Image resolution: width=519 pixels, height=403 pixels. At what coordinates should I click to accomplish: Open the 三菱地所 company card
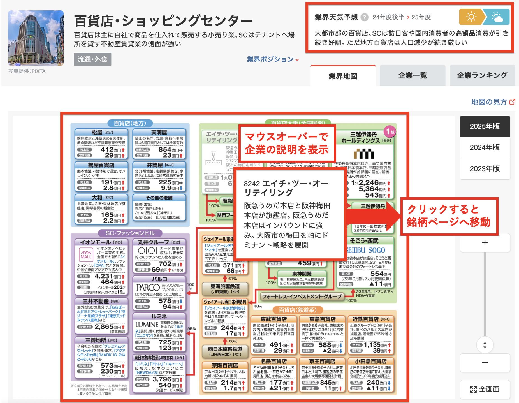coord(101,358)
